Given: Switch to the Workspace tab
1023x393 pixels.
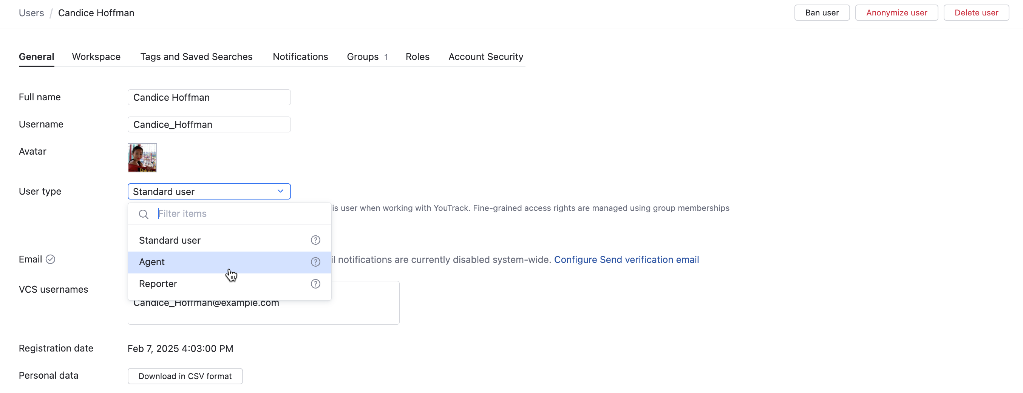Looking at the screenshot, I should (96, 57).
